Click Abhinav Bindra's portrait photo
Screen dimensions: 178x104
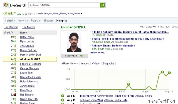pyautogui.click(x=74, y=42)
